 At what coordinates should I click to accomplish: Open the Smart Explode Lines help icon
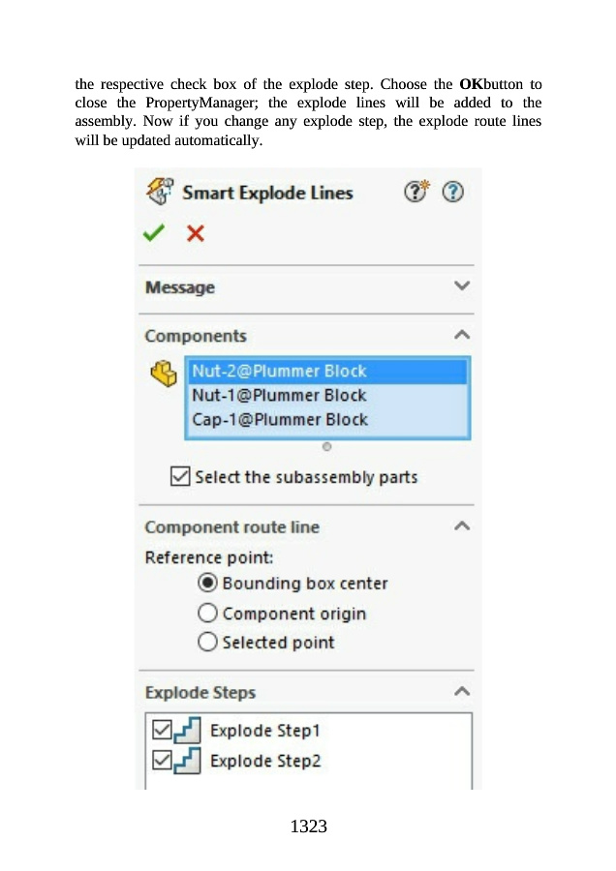(x=452, y=193)
